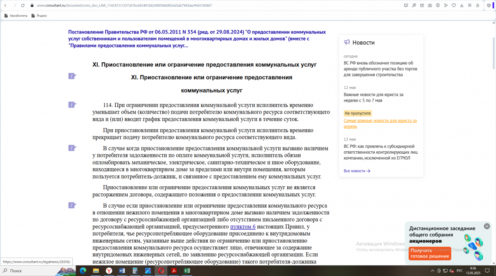Viewport: 496px width, 276px height.
Task: Open reader mode book icon in address bar
Action: pos(405,5)
